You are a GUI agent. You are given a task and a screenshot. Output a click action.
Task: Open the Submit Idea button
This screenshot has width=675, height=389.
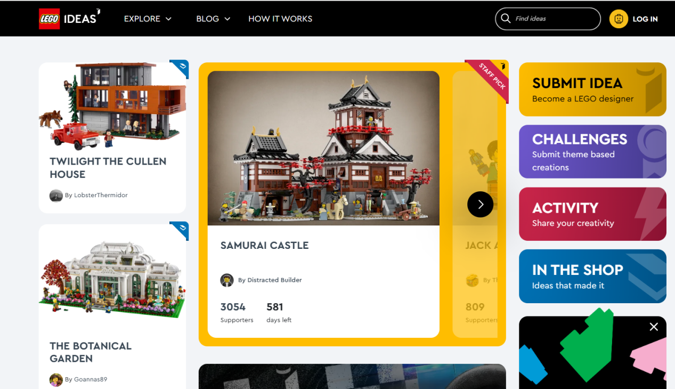coord(592,90)
